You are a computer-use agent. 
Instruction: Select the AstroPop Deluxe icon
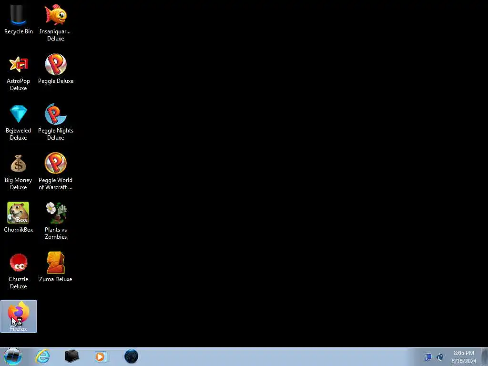click(19, 73)
